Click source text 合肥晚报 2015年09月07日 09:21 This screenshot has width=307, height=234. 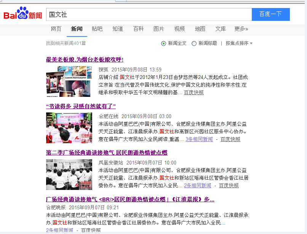point(82,207)
